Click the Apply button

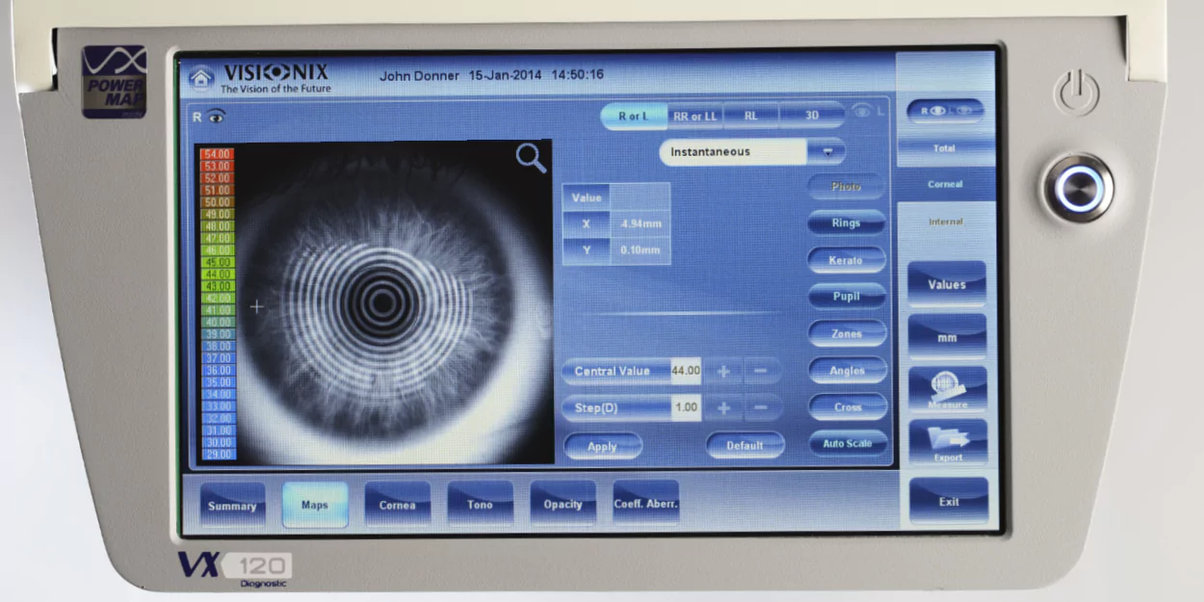pyautogui.click(x=602, y=446)
